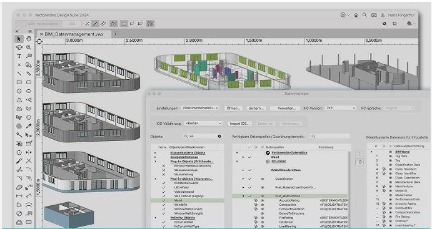Expand Klassenbasierte Objekte tree node

[155, 153]
